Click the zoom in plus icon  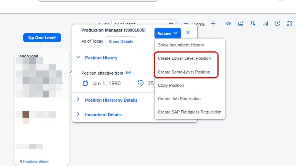213,24
